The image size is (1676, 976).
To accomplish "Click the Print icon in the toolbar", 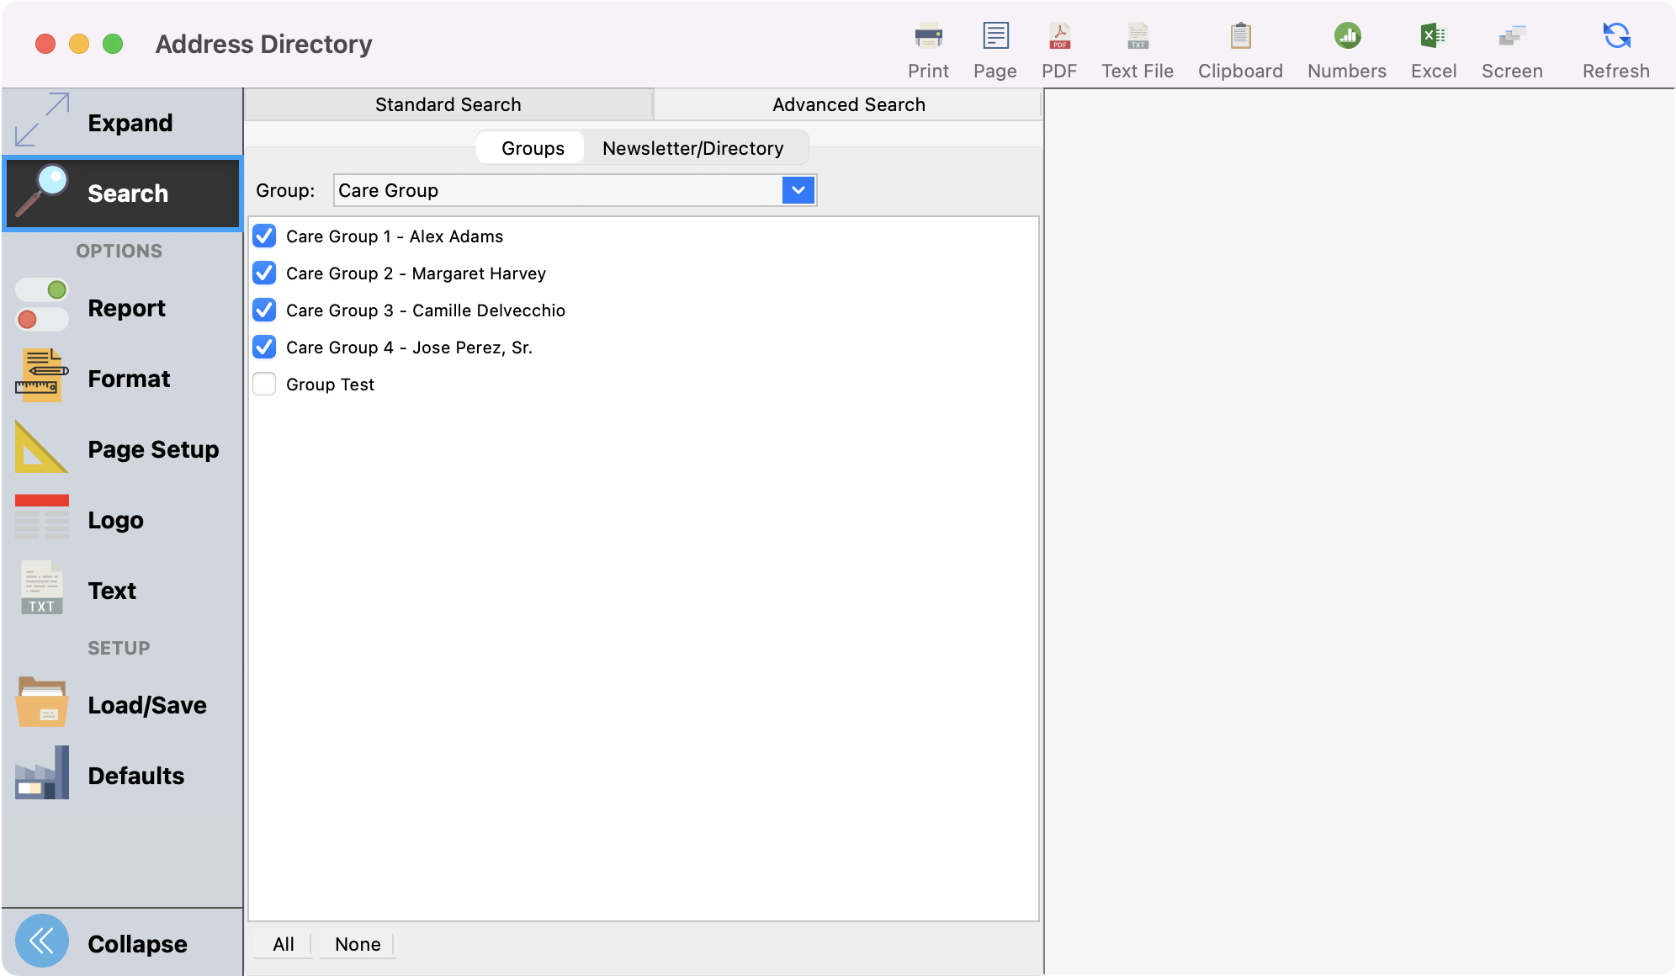I will coord(928,46).
